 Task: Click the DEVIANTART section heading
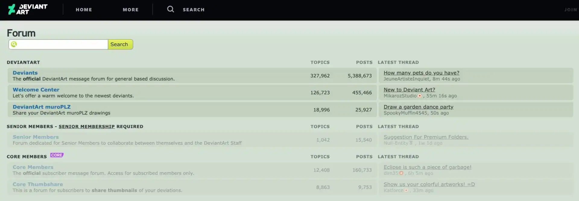pos(23,62)
